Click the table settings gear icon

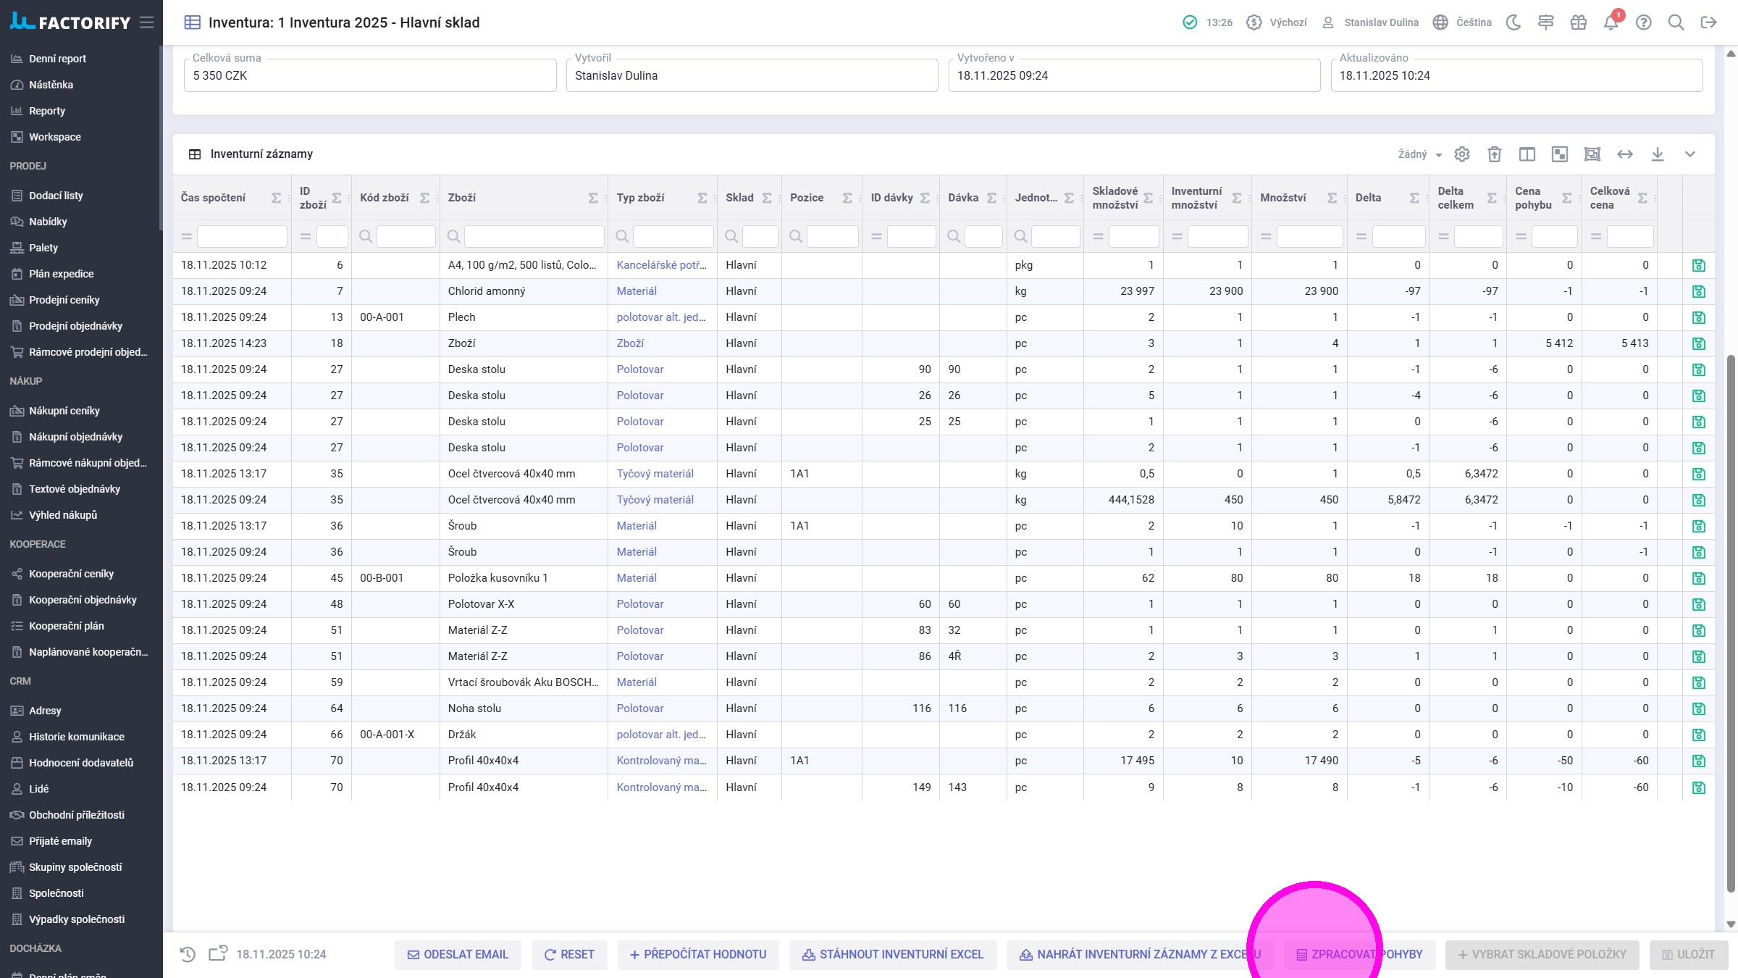pyautogui.click(x=1462, y=154)
